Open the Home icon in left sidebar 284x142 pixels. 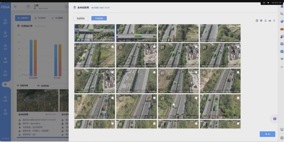click(5, 21)
